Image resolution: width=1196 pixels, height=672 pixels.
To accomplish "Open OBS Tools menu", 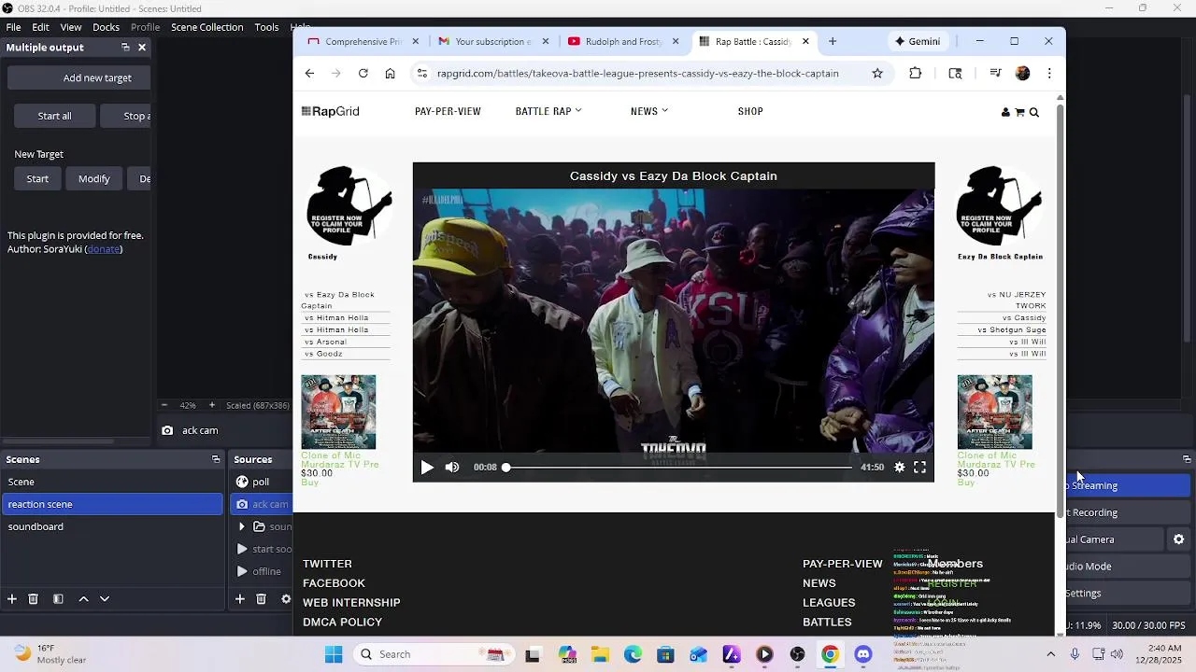I will (x=267, y=27).
